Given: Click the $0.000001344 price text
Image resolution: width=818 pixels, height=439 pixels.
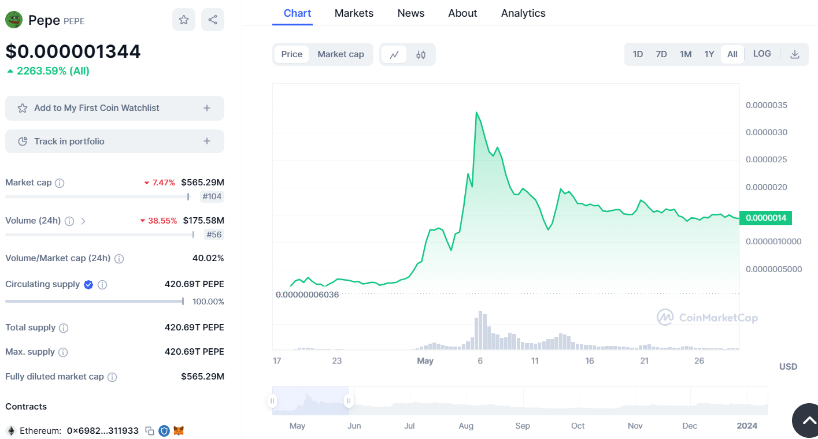Looking at the screenshot, I should pos(73,51).
